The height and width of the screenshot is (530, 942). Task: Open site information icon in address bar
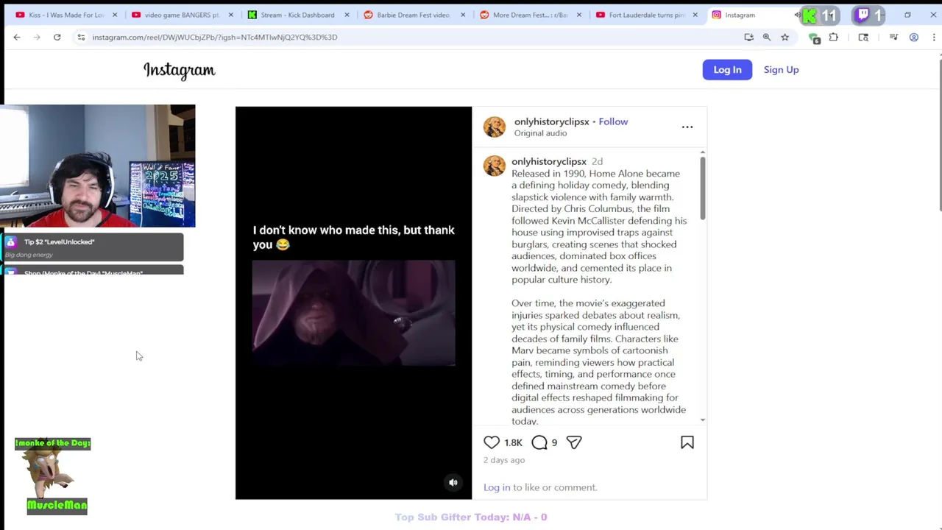[81, 37]
